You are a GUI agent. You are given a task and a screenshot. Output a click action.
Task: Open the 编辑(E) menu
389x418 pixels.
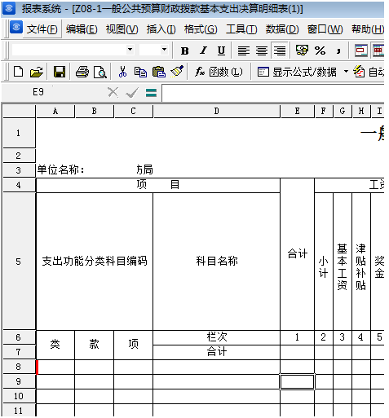82,29
